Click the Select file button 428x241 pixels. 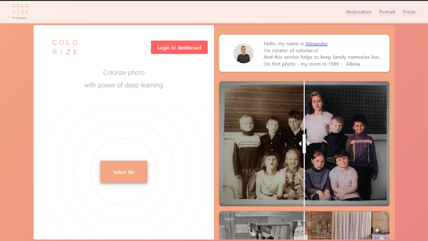coord(124,172)
